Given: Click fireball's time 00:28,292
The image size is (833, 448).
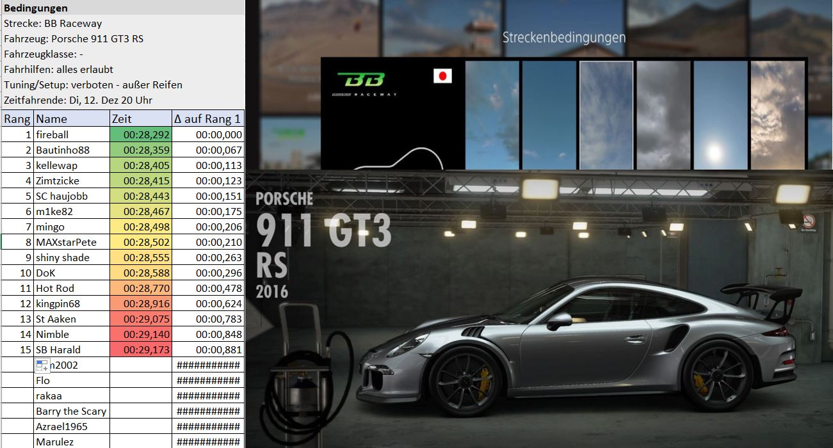Looking at the screenshot, I should tap(141, 134).
